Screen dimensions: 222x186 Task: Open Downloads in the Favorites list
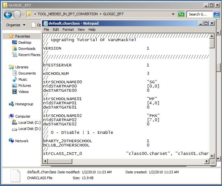point(15,49)
